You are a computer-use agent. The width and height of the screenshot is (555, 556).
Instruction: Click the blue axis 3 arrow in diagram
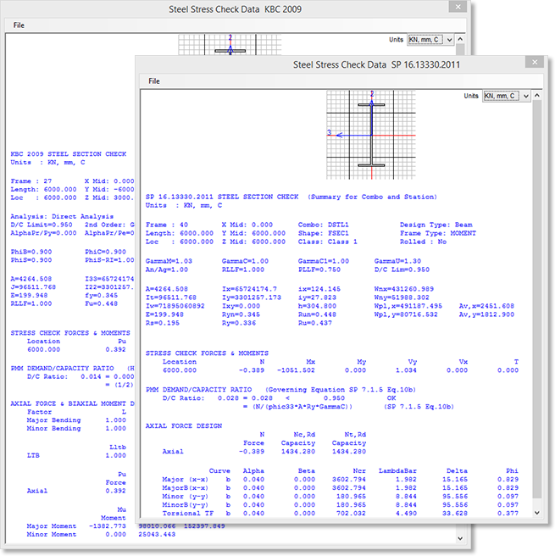pyautogui.click(x=337, y=134)
